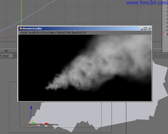Click the green current-frame line in the IPO editor
Screen dimensions: 168x134
21,13
